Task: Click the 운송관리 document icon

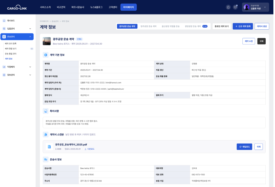Action: point(4,37)
